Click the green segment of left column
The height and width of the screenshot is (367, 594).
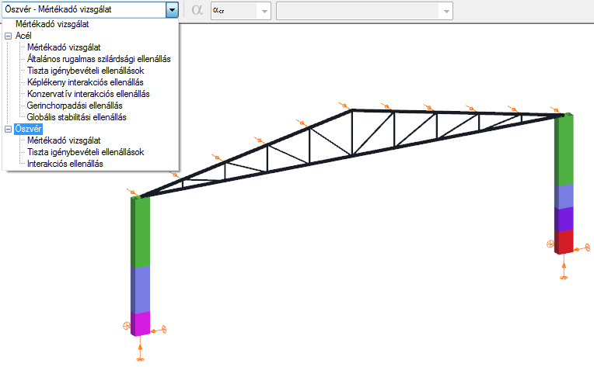coord(140,232)
